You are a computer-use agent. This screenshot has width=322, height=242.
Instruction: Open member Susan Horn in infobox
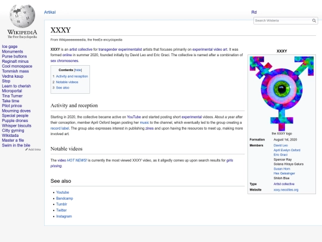pos(281,169)
